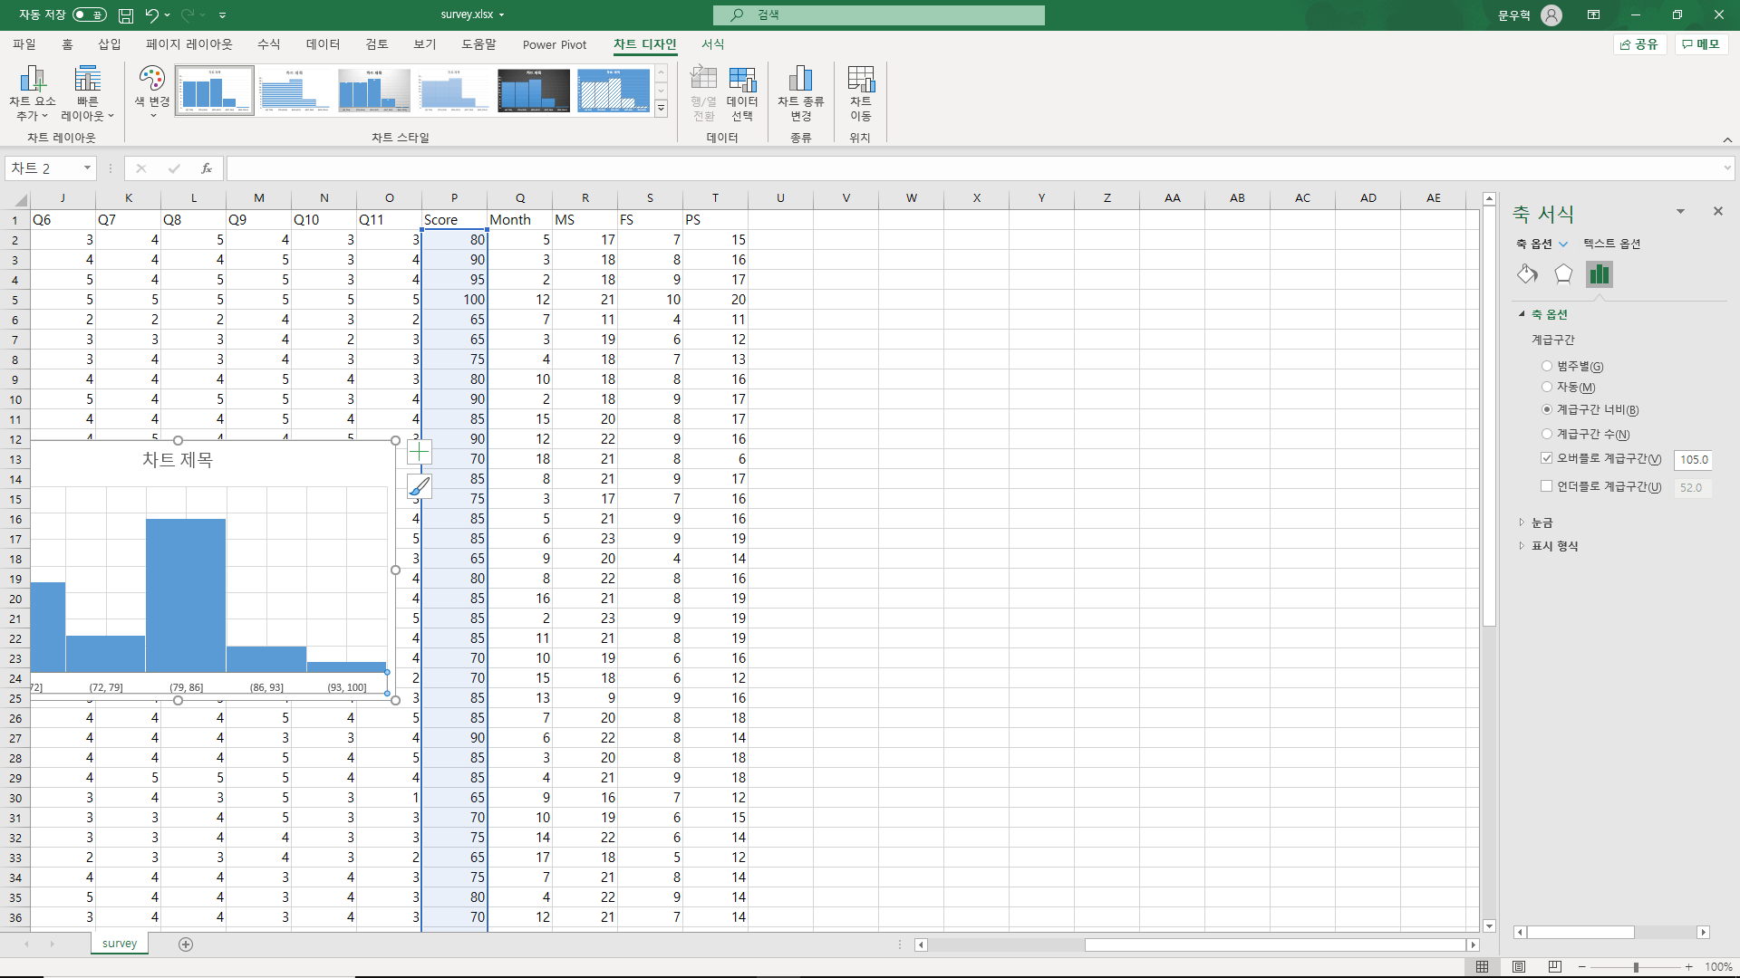Open the Insert ribbon tab
The image size is (1740, 978).
pos(109,44)
